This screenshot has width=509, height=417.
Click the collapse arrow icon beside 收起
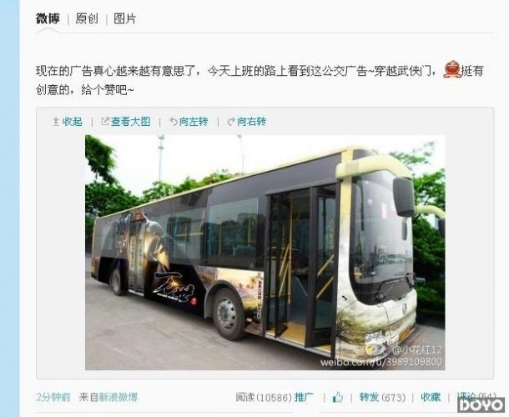pos(56,122)
